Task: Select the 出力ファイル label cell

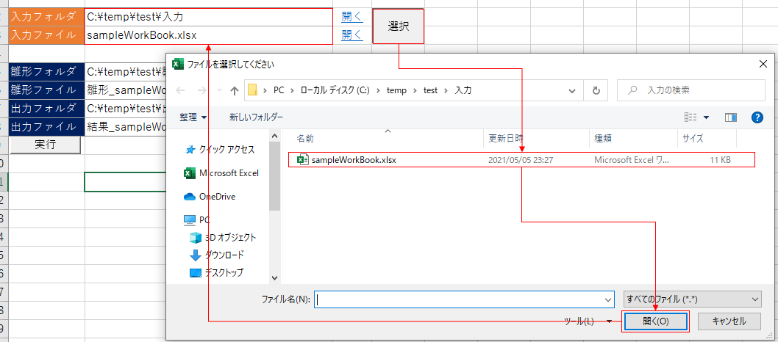Action: [46, 127]
